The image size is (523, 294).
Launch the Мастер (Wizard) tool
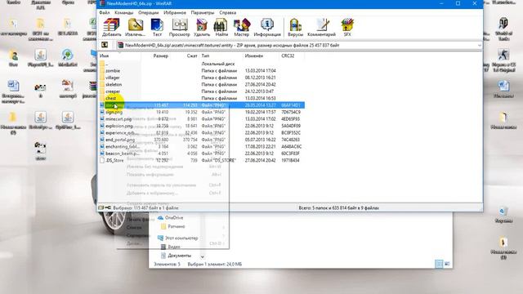(242, 27)
